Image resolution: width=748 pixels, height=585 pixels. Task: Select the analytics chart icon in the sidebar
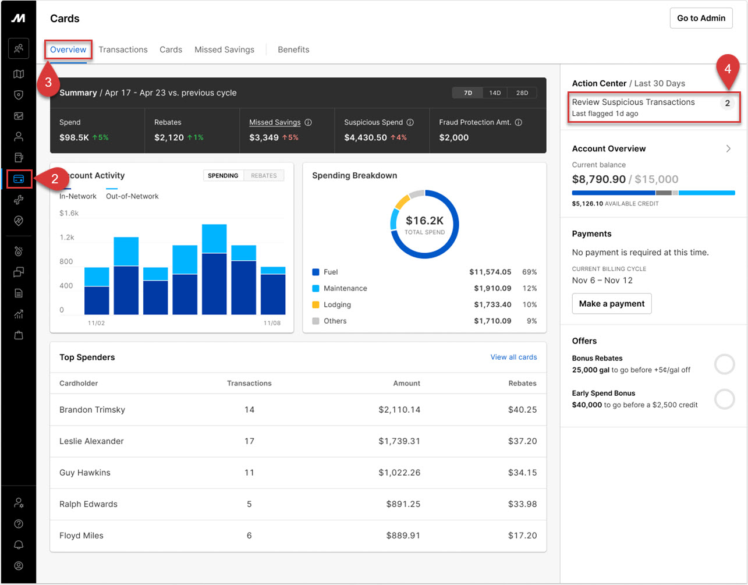pos(19,314)
